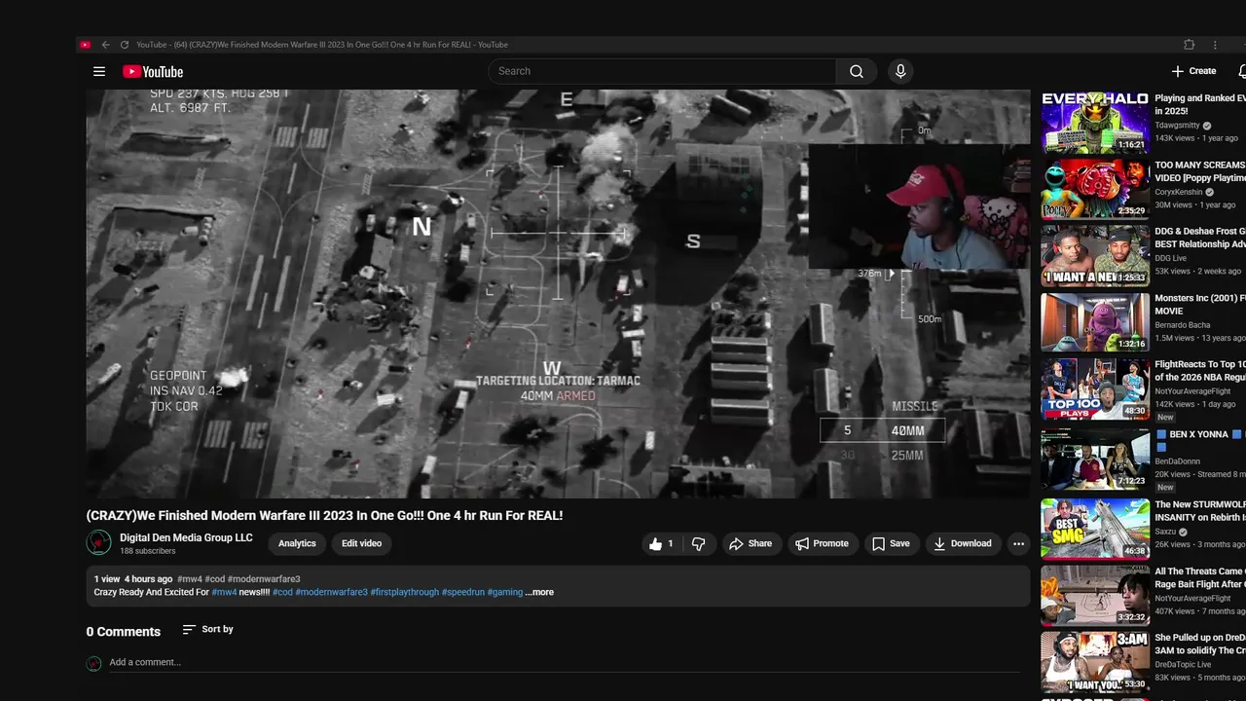The width and height of the screenshot is (1246, 701).
Task: Open Best SMG Sturmwolf video thumbnail
Action: click(x=1095, y=529)
